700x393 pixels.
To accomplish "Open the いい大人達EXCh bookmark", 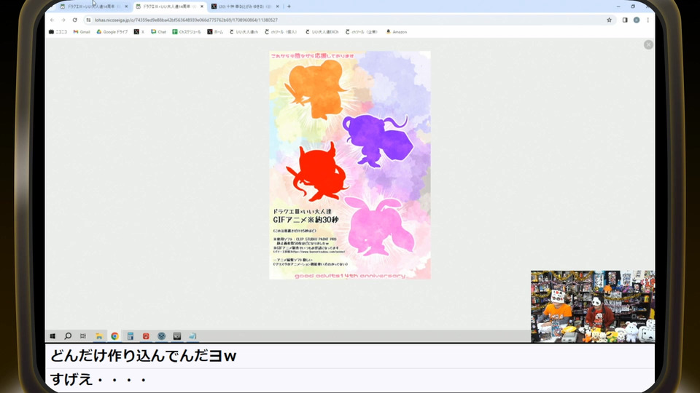I will point(322,32).
